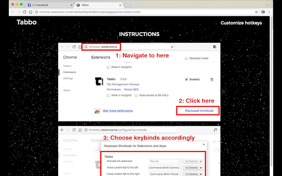Image resolution: width=282 pixels, height=176 pixels.
Task: Go to the browser Home page
Action: tap(30, 12)
